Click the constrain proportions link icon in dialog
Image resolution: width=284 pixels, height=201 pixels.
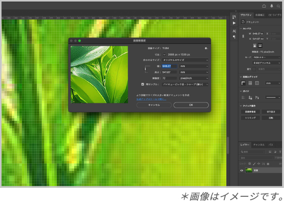[146, 69]
